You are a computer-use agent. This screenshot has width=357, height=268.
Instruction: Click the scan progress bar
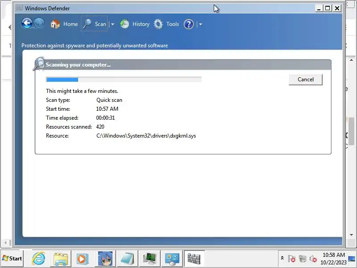[124, 80]
